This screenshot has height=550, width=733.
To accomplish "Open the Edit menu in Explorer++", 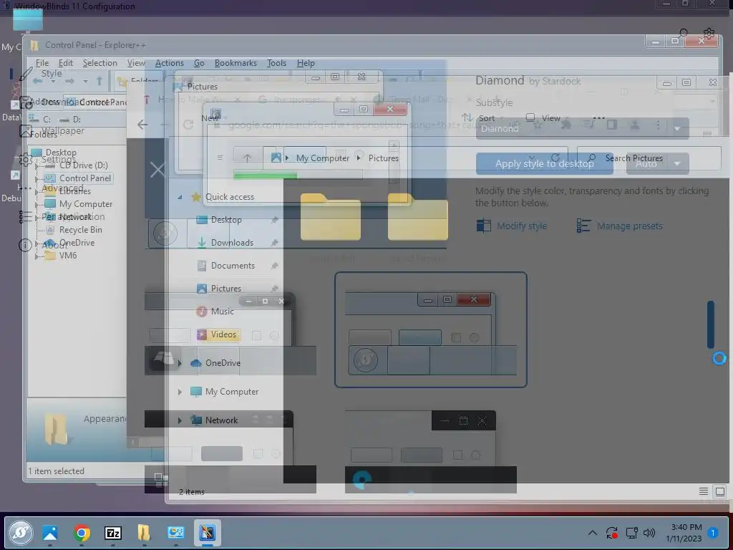I will tap(65, 63).
